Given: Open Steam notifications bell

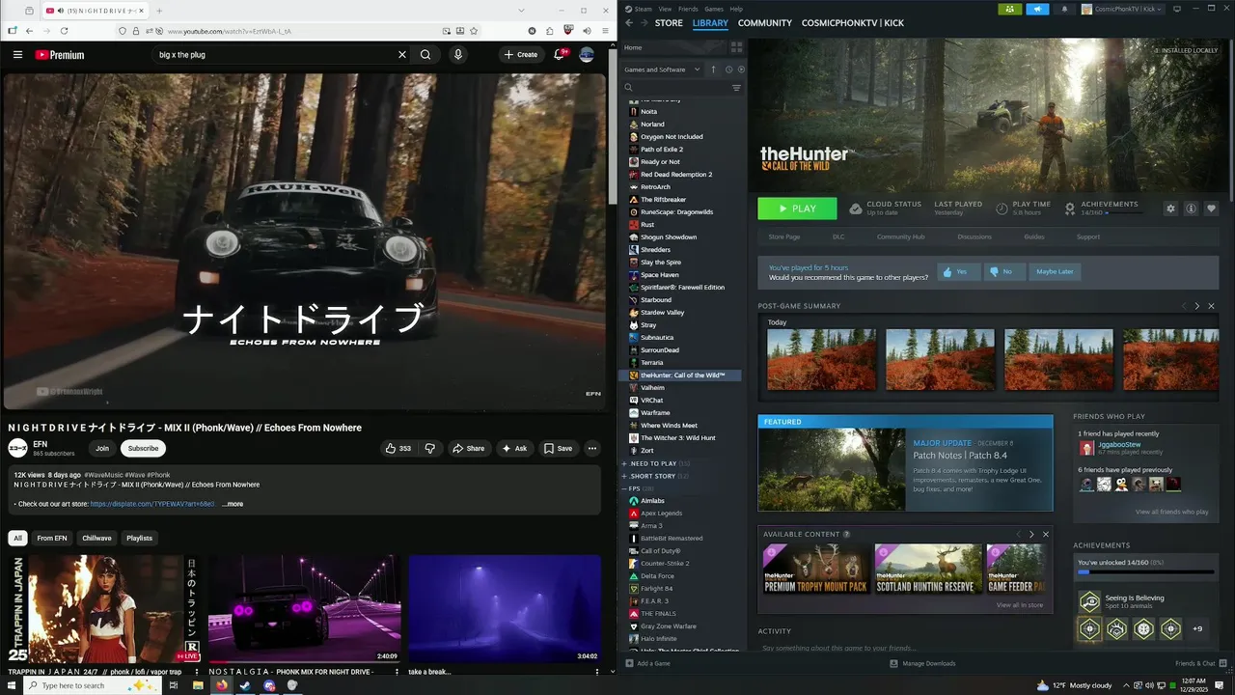Looking at the screenshot, I should pos(1064,9).
